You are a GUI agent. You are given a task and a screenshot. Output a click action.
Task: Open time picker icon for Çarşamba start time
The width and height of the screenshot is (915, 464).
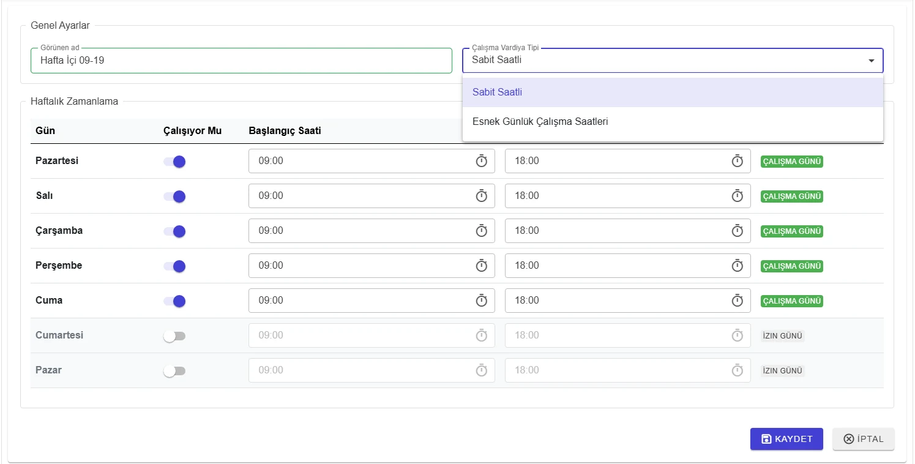(482, 231)
